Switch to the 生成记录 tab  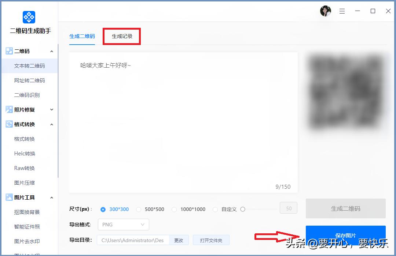click(121, 36)
